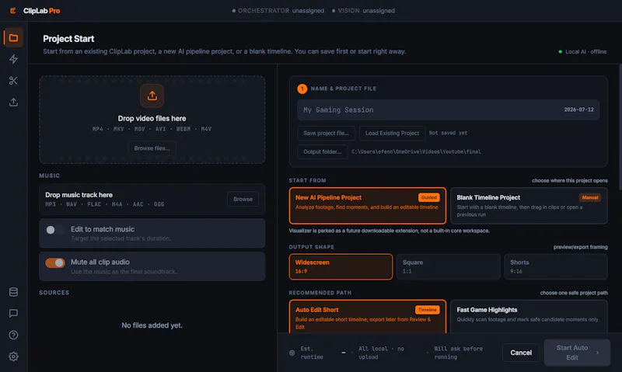Click Drop music track here area
This screenshot has width=622, height=372.
152,200
